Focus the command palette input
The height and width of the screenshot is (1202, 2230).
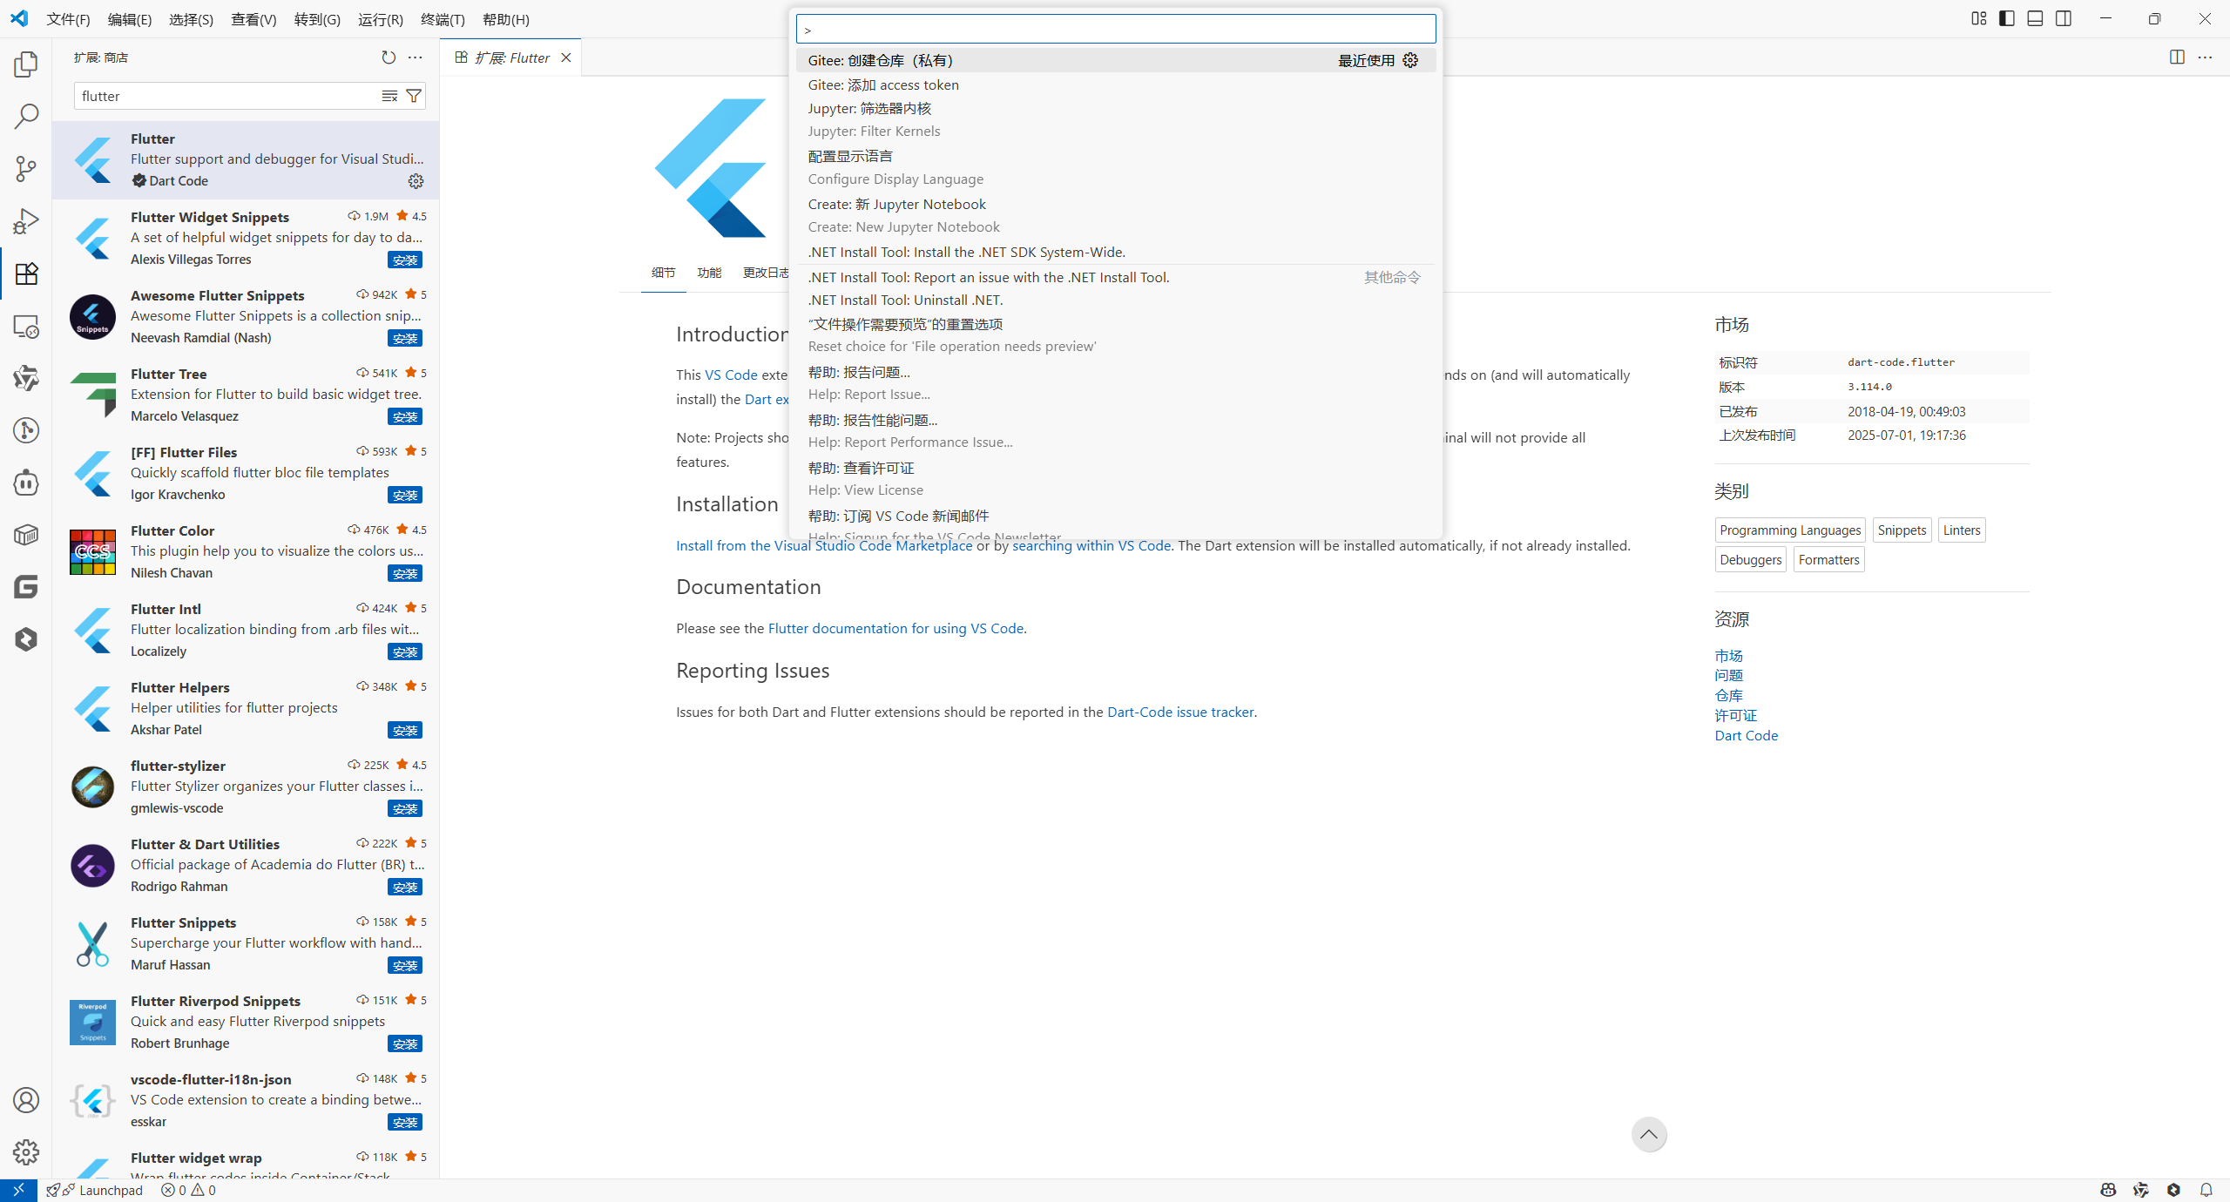(x=1116, y=29)
